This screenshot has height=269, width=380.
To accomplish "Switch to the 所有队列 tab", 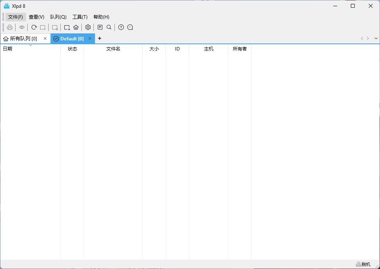I will (x=21, y=38).
